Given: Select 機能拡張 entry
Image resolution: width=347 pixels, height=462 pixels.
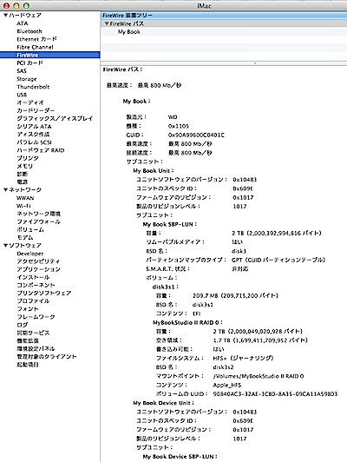Looking at the screenshot, I should tap(28, 341).
